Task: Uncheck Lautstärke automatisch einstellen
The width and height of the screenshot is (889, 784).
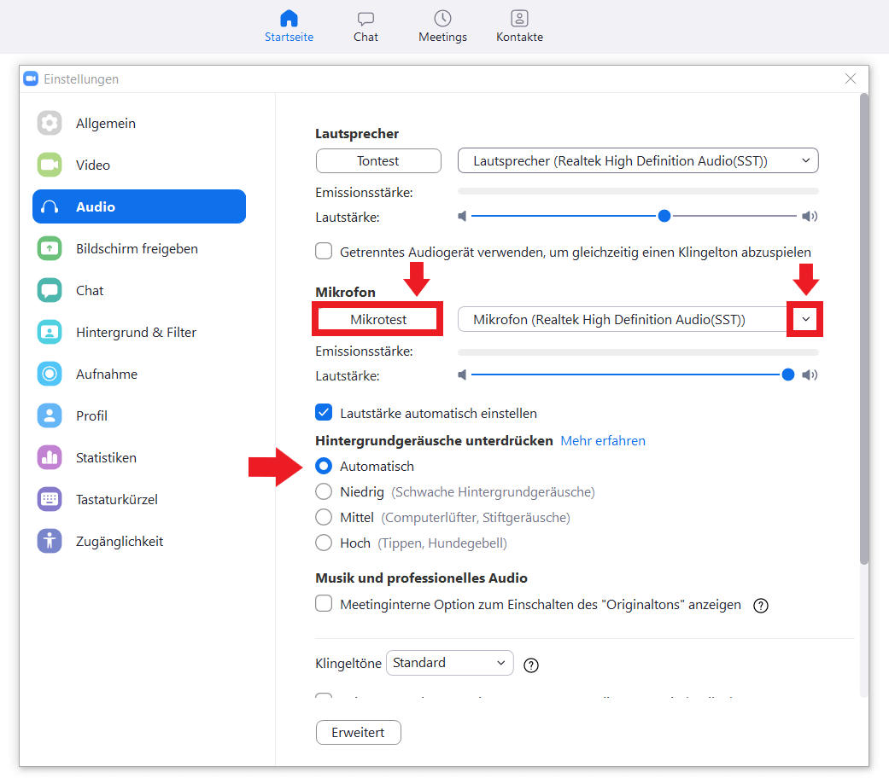Action: point(324,413)
